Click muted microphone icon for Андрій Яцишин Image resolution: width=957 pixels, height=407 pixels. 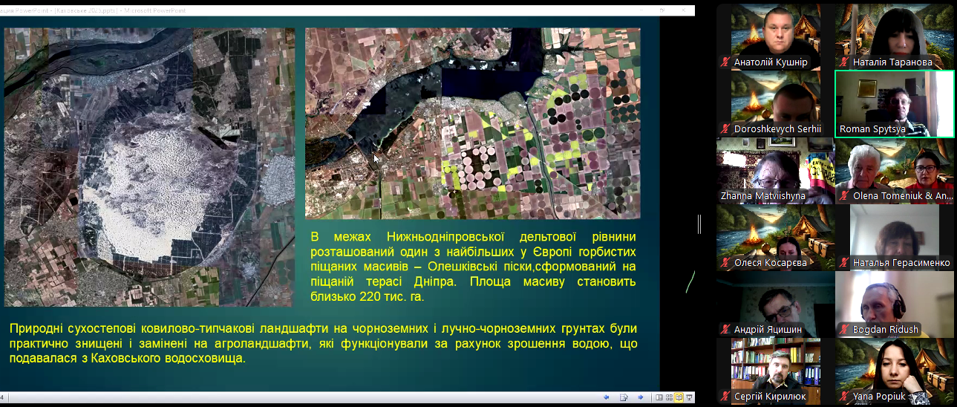click(725, 330)
